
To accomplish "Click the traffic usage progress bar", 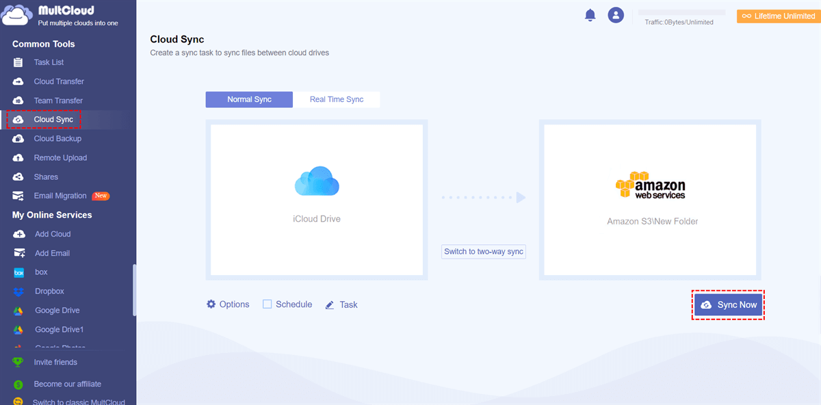I will click(x=681, y=12).
